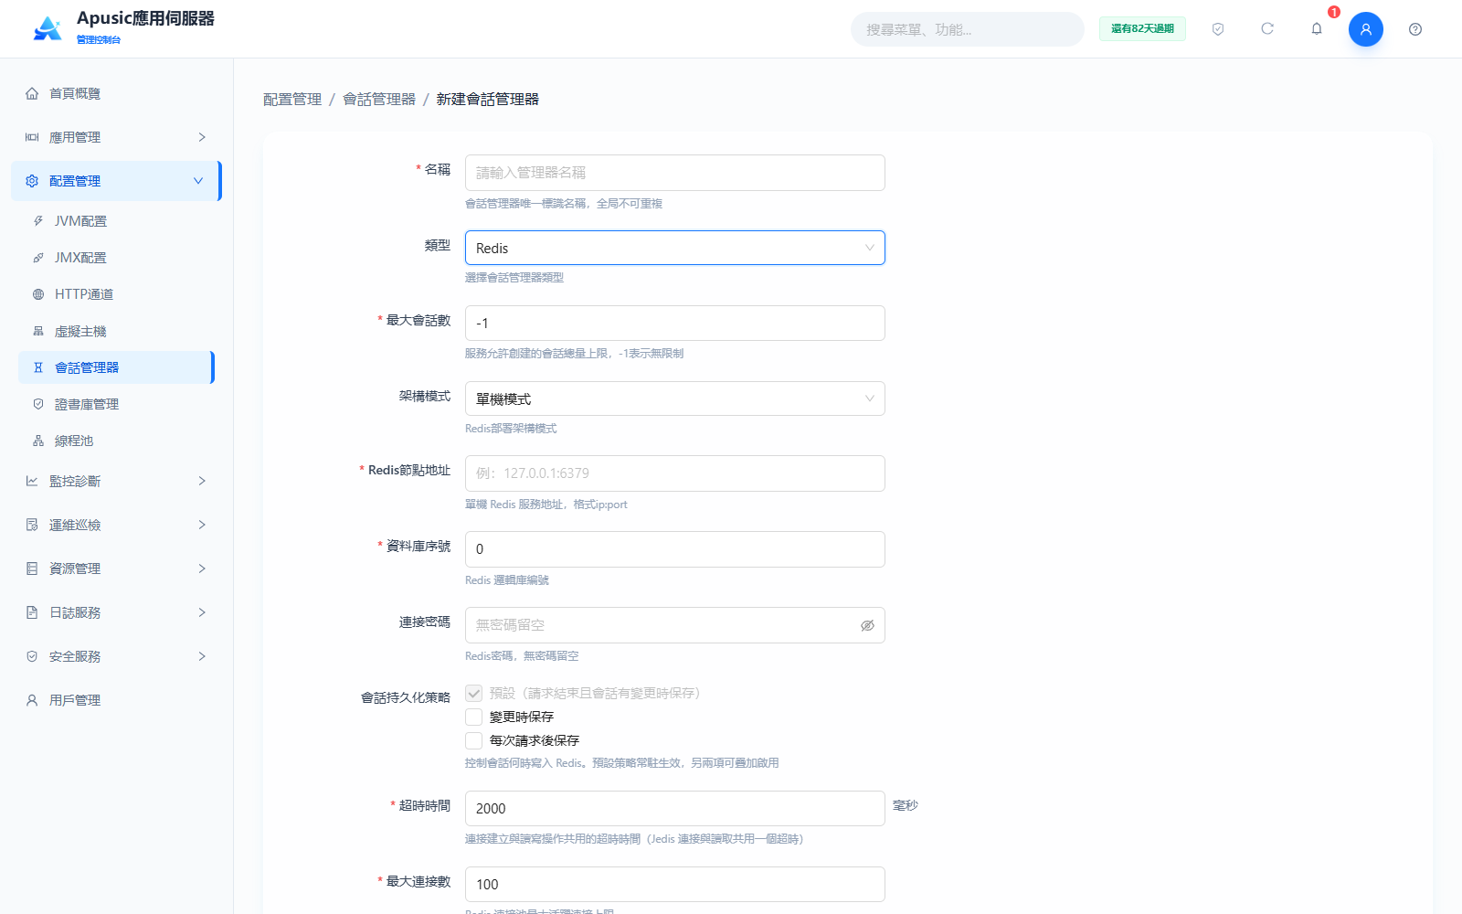The height and width of the screenshot is (914, 1462).
Task: Click the 最大會話數 input field
Action: coord(674,323)
